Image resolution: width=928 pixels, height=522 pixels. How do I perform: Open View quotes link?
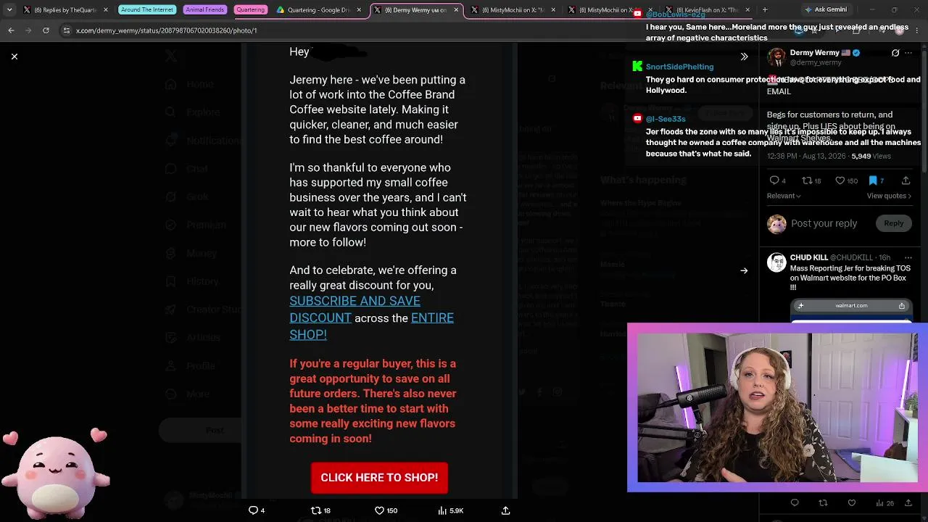[889, 196]
